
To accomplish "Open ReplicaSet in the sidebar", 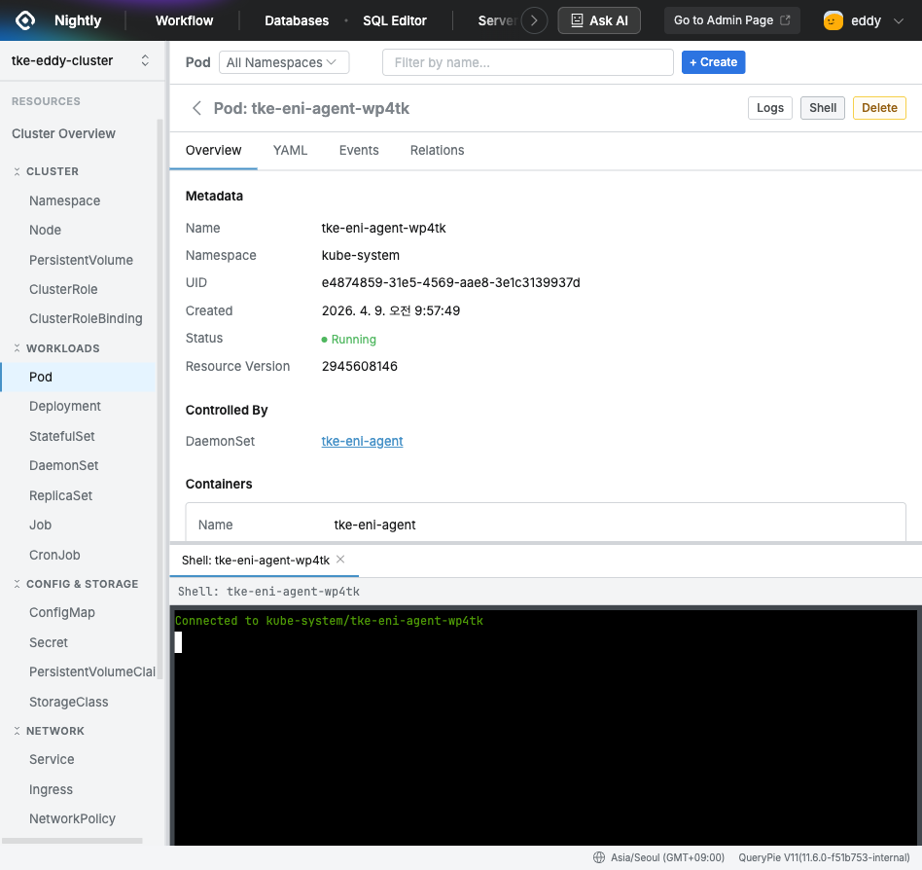I will pos(60,496).
